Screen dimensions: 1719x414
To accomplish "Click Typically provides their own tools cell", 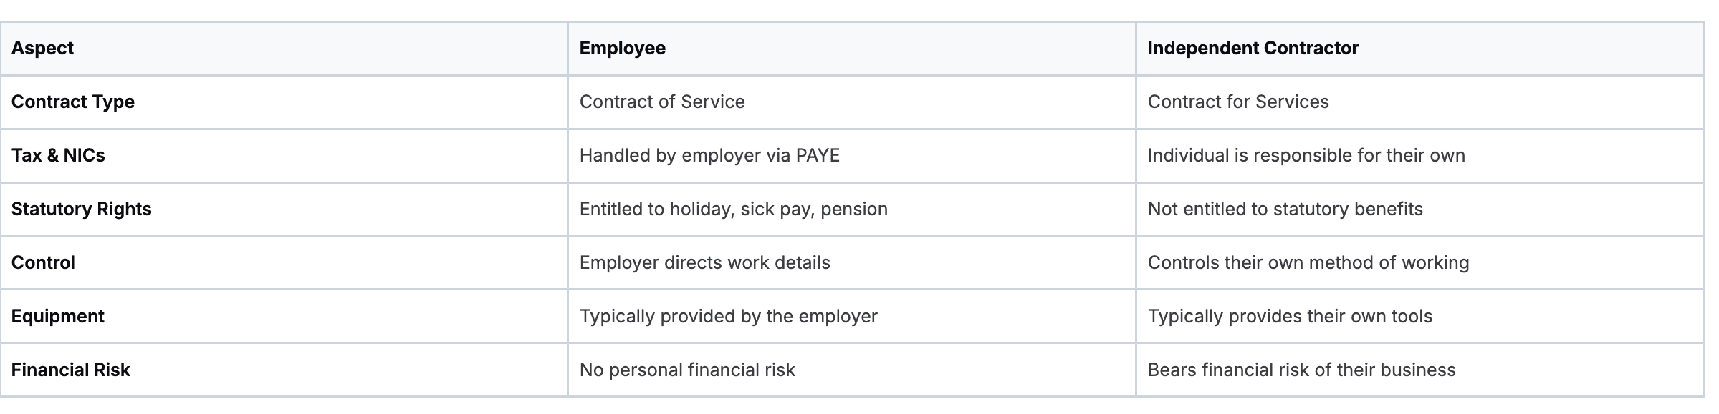I will (x=1289, y=316).
